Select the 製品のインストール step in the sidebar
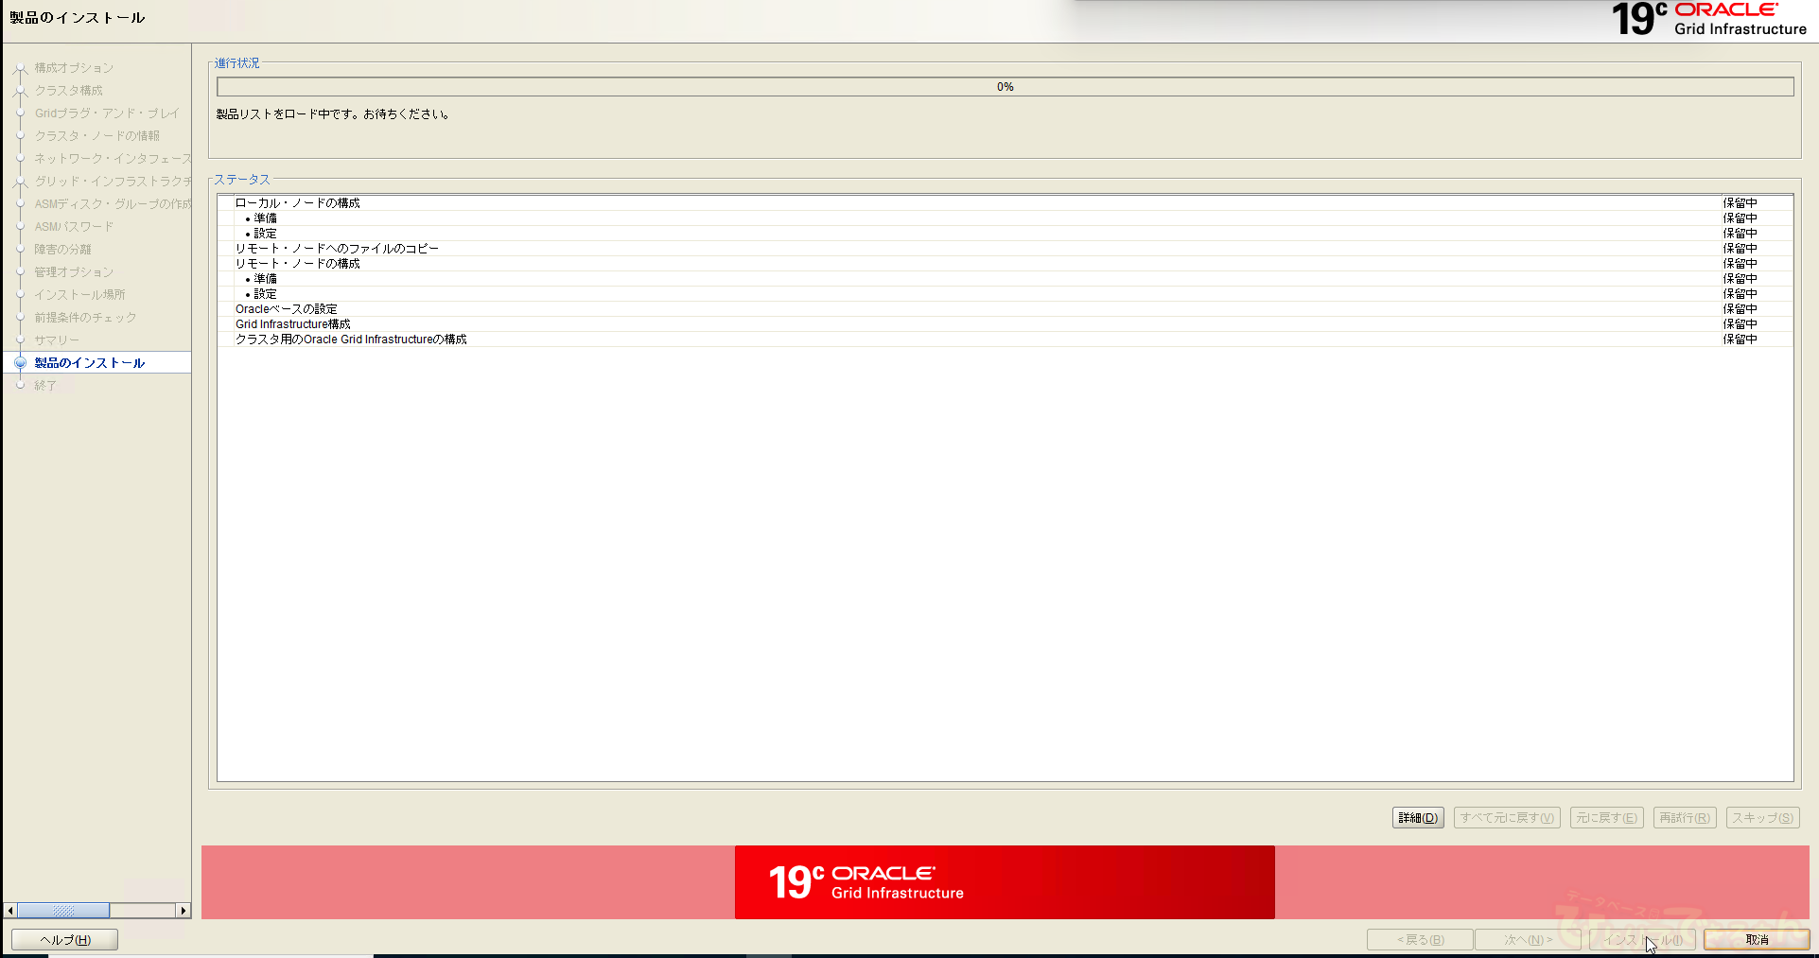The width and height of the screenshot is (1819, 958). (90, 363)
